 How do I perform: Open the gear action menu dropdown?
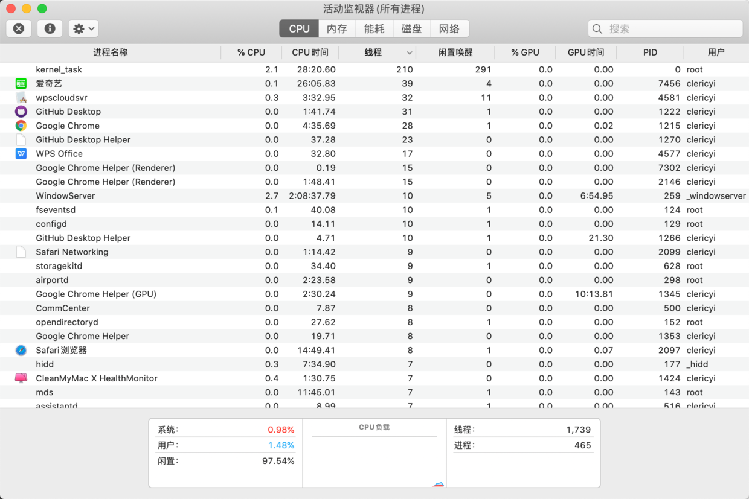pyautogui.click(x=83, y=28)
